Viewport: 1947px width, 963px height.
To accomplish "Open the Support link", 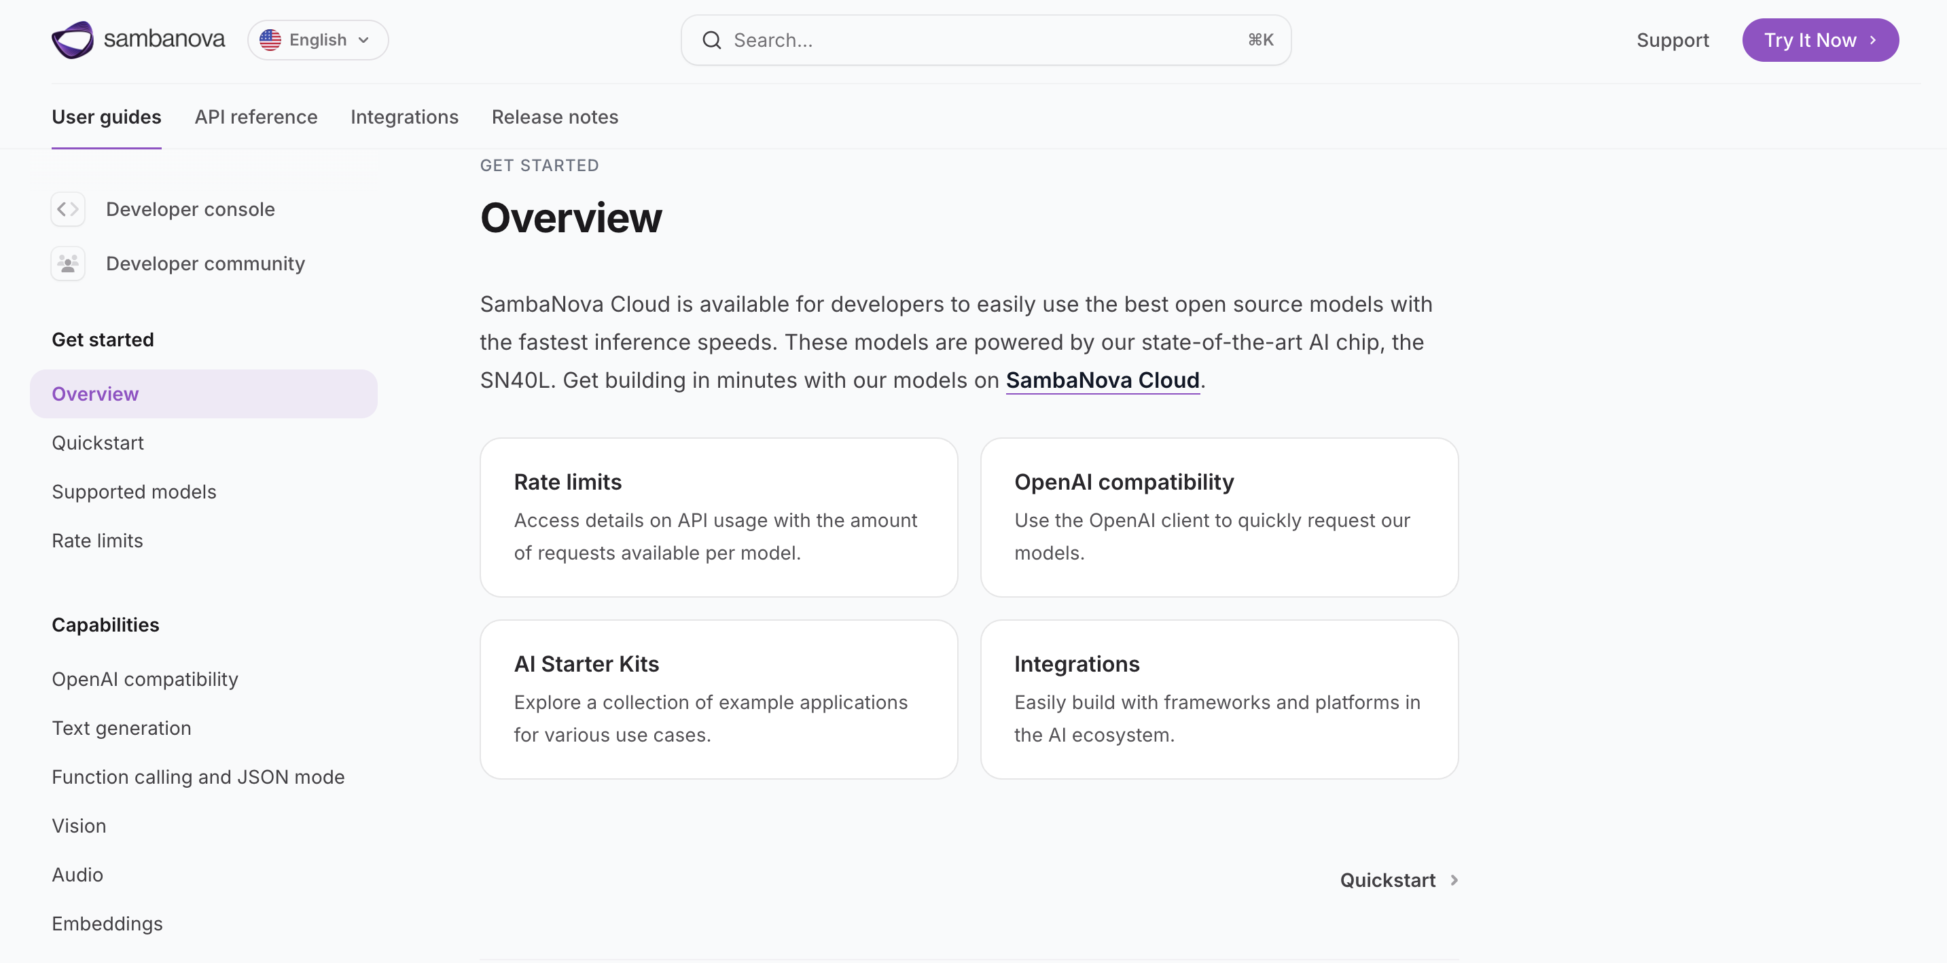I will point(1672,40).
